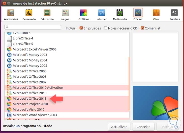Open the Juegos category
Image resolution: width=184 pixels, height=133 pixels.
[x=65, y=15]
